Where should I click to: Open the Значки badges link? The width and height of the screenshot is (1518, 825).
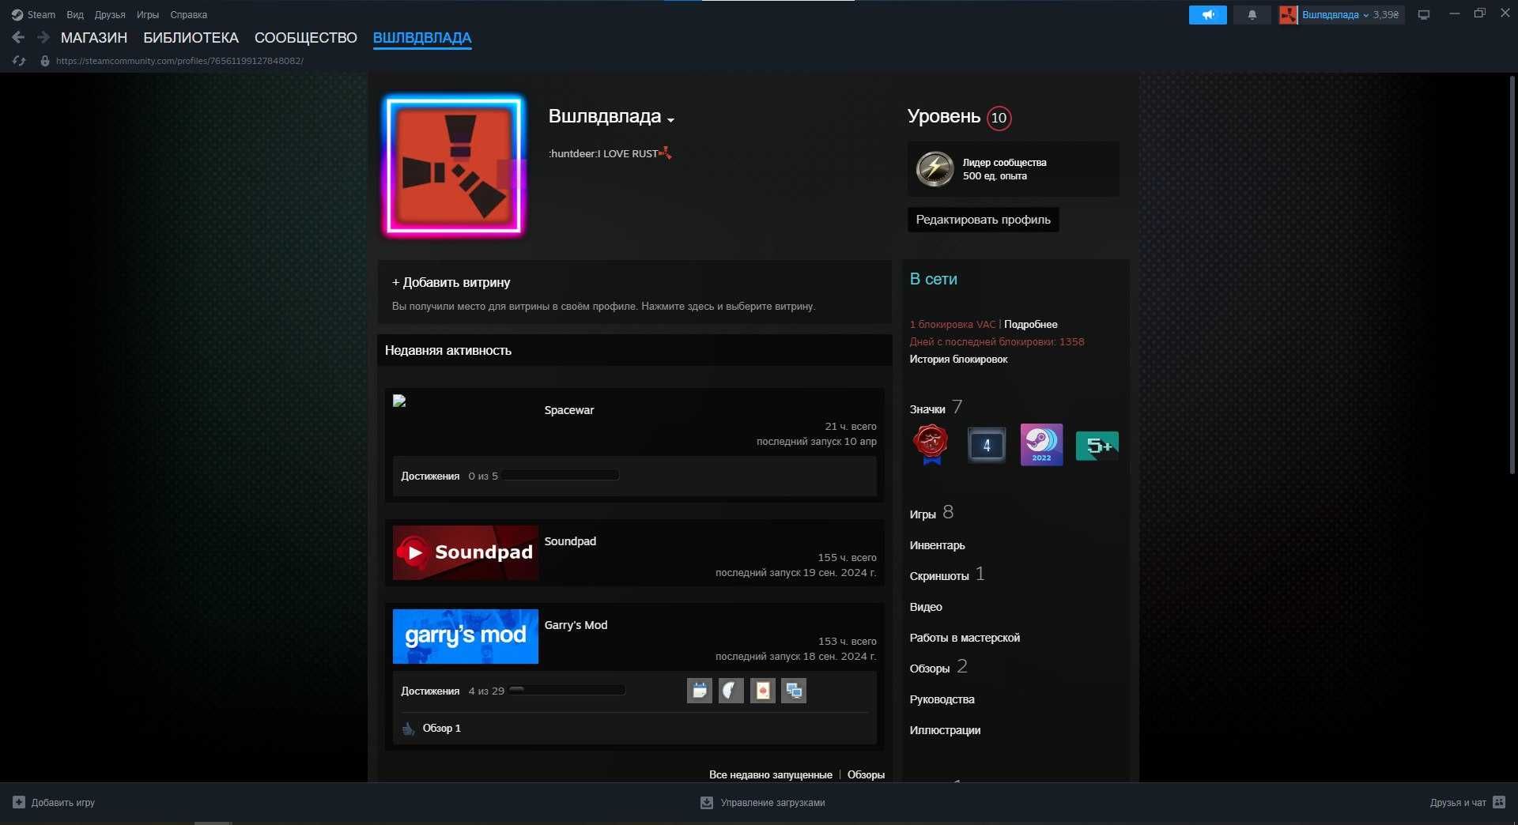point(927,409)
